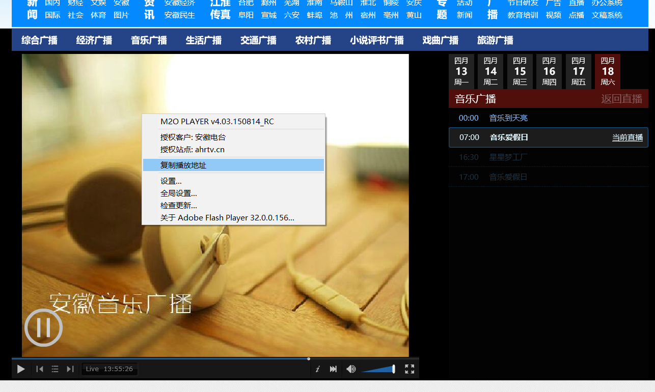The width and height of the screenshot is (655, 392).
Task: Select the 17:00 音乐爱假日 program
Action: click(x=549, y=177)
